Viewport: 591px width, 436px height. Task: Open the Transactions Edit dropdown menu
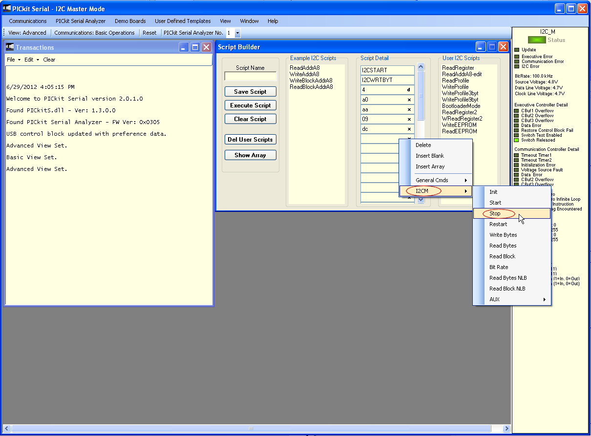point(32,60)
